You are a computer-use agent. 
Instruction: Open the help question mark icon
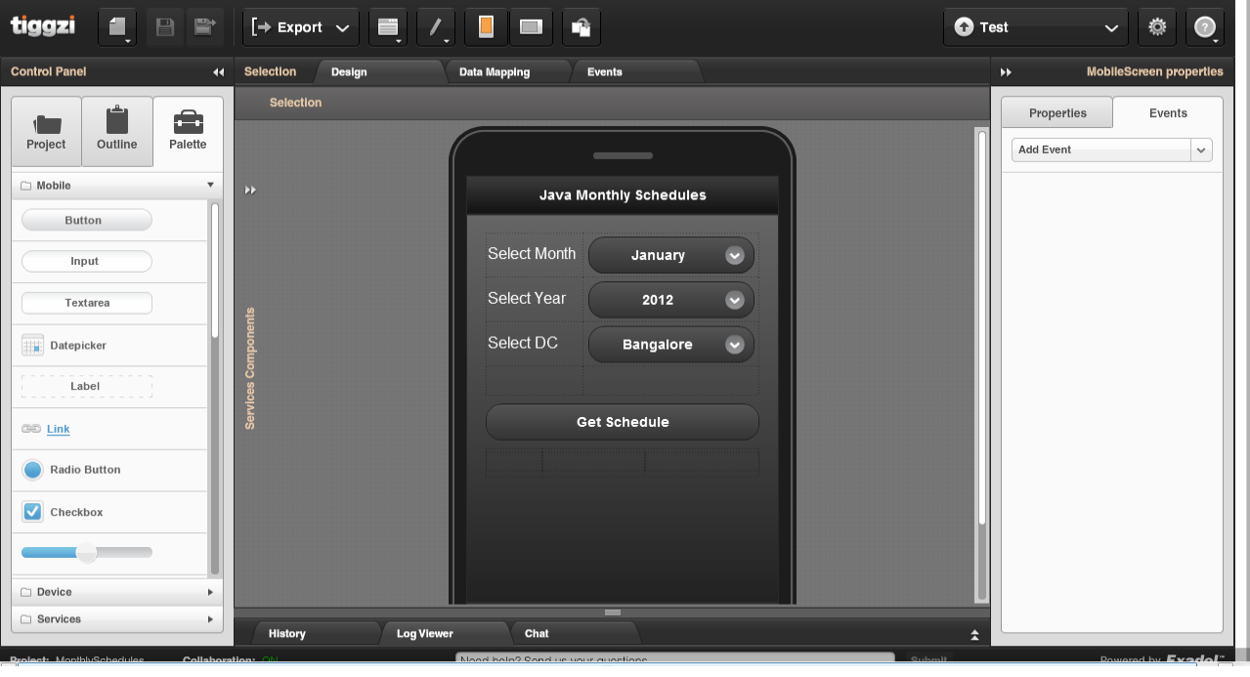click(x=1205, y=27)
